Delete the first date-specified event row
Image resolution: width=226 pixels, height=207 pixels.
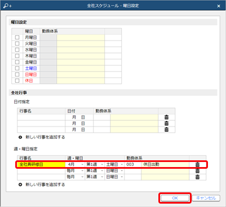click(x=166, y=118)
